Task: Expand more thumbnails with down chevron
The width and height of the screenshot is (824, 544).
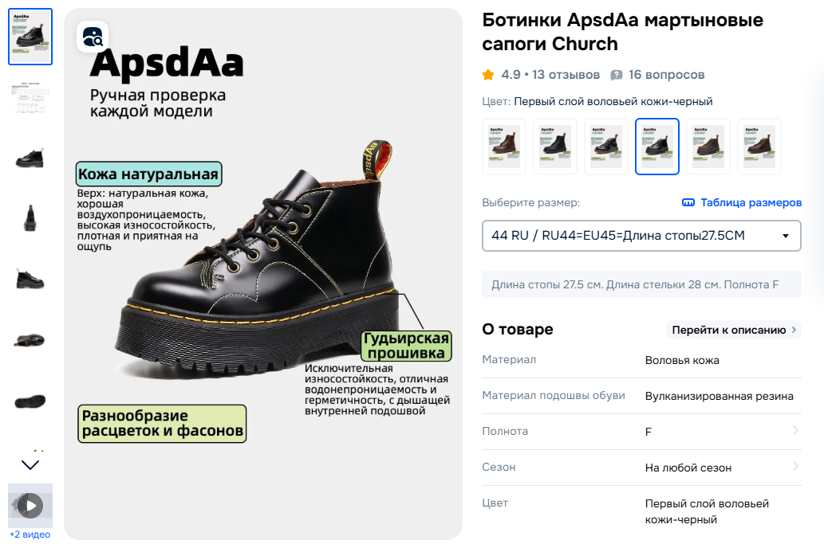Action: (30, 465)
